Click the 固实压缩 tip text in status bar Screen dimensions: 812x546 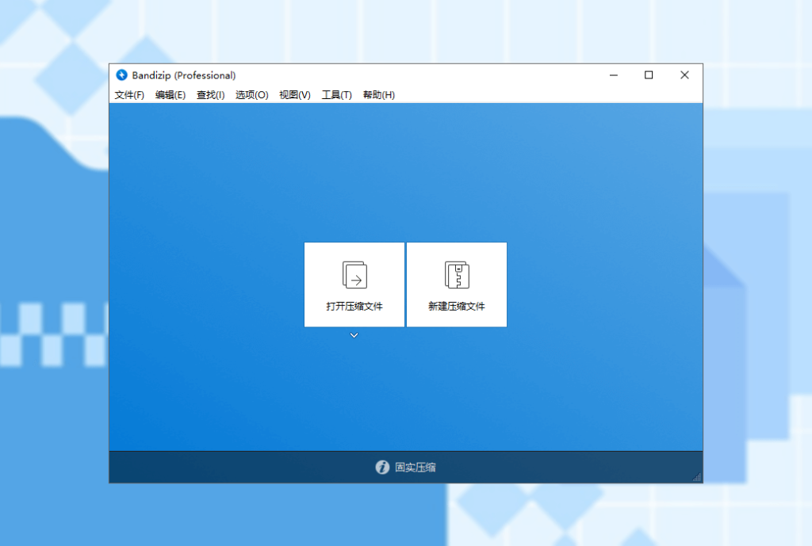416,468
